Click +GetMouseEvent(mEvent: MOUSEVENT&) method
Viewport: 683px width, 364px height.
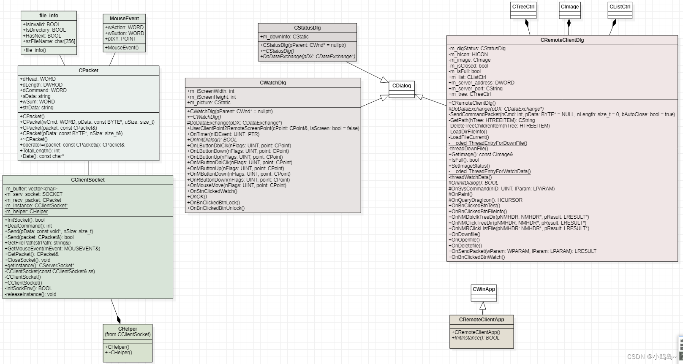pyautogui.click(x=52, y=249)
